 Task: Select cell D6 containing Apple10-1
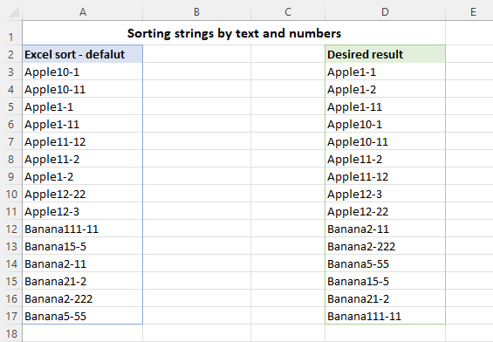click(385, 124)
